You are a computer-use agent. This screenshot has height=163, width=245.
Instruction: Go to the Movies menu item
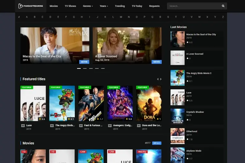click(54, 6)
